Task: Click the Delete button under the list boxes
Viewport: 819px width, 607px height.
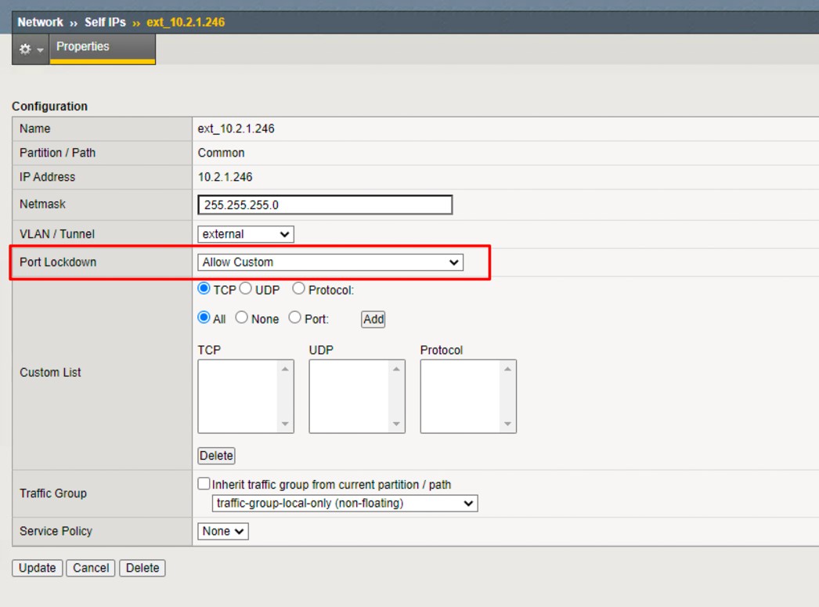Action: (216, 456)
